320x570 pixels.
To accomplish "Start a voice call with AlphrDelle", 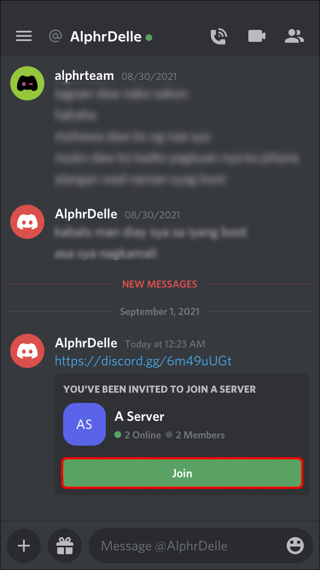I will tap(219, 36).
